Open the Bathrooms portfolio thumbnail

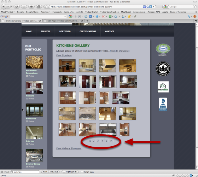(x=34, y=110)
